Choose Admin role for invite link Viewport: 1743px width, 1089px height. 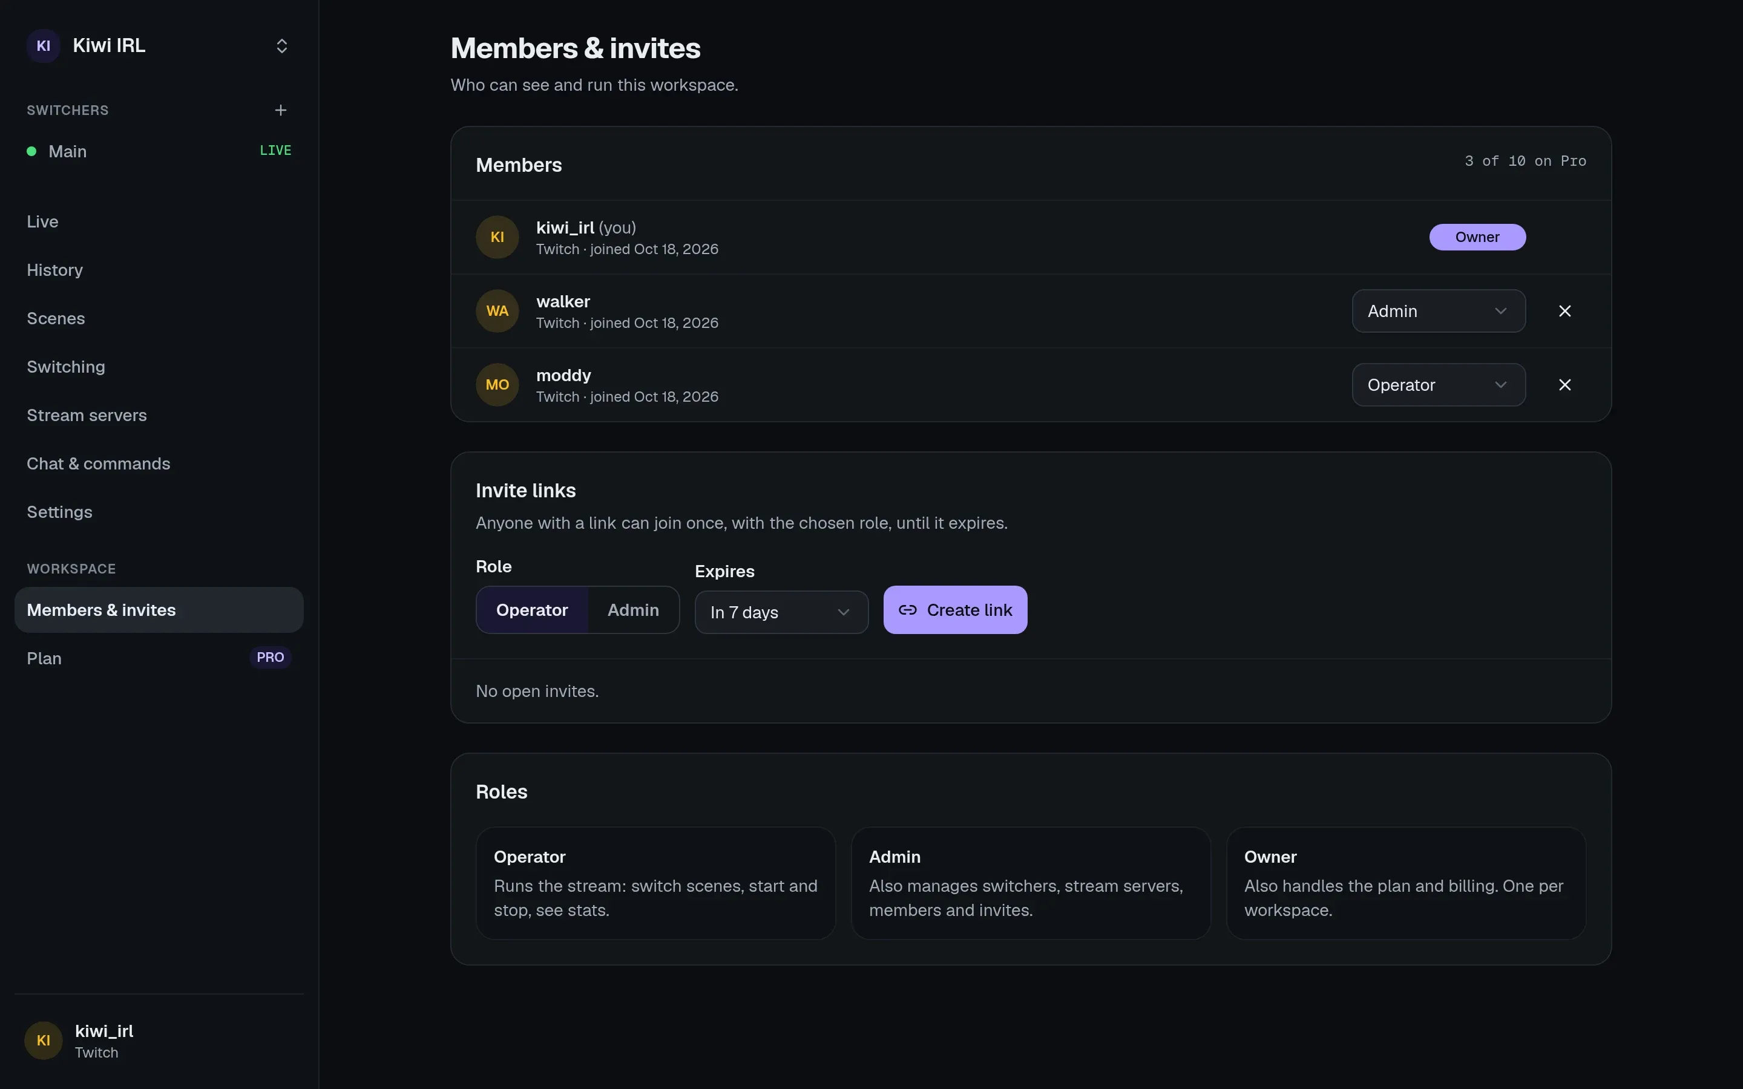pos(633,610)
